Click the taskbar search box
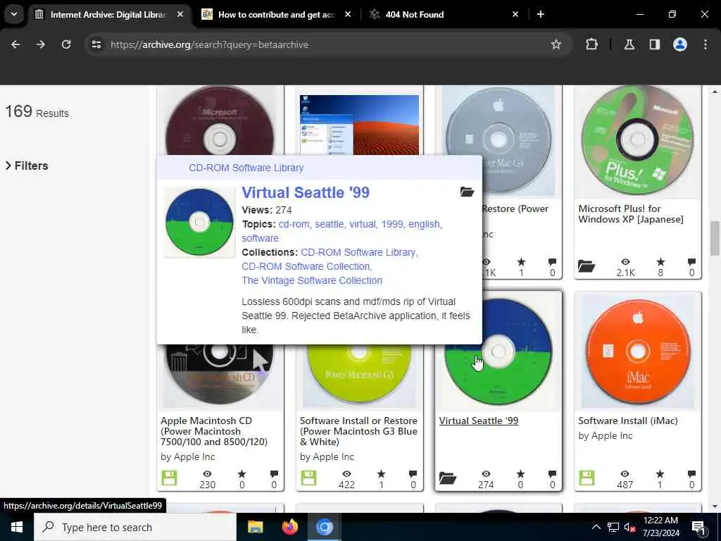 click(135, 527)
